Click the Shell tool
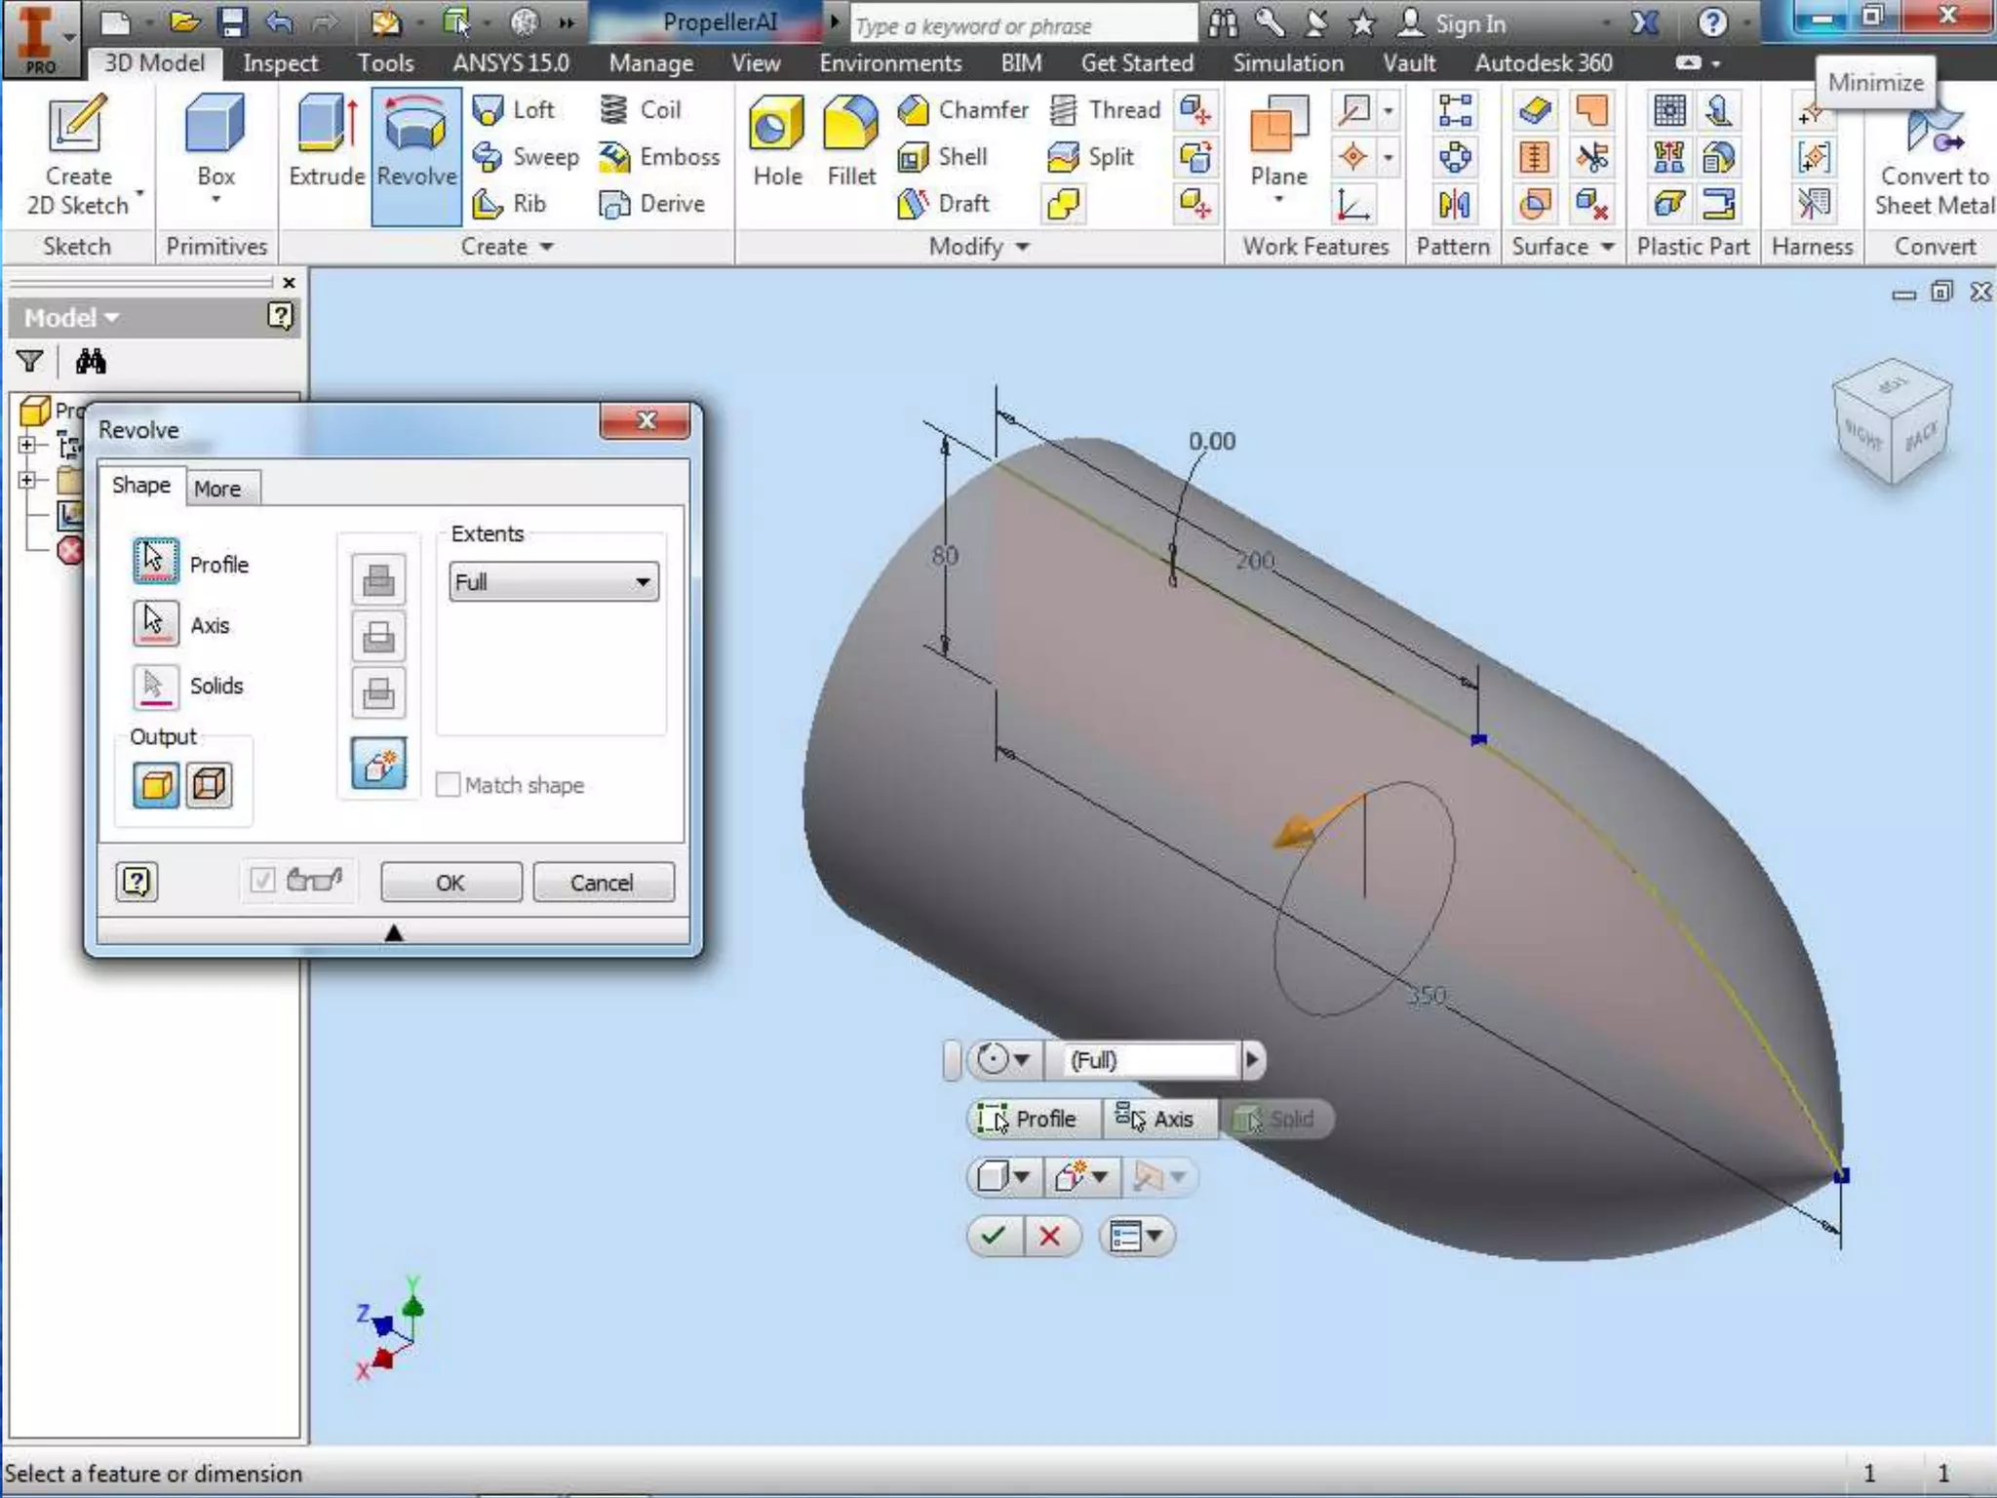1997x1498 pixels. pyautogui.click(x=943, y=156)
